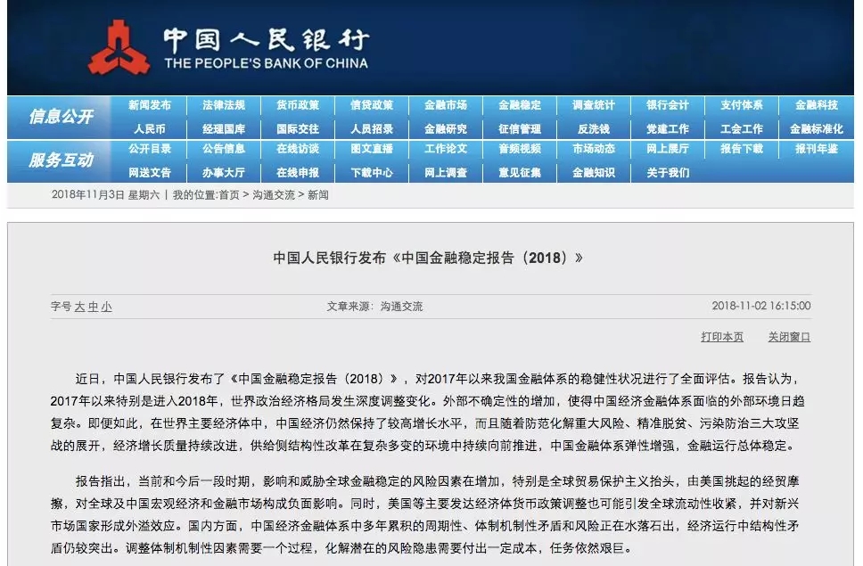863x566 pixels.
Task: Open 人员招录 navigation item
Action: click(x=372, y=129)
